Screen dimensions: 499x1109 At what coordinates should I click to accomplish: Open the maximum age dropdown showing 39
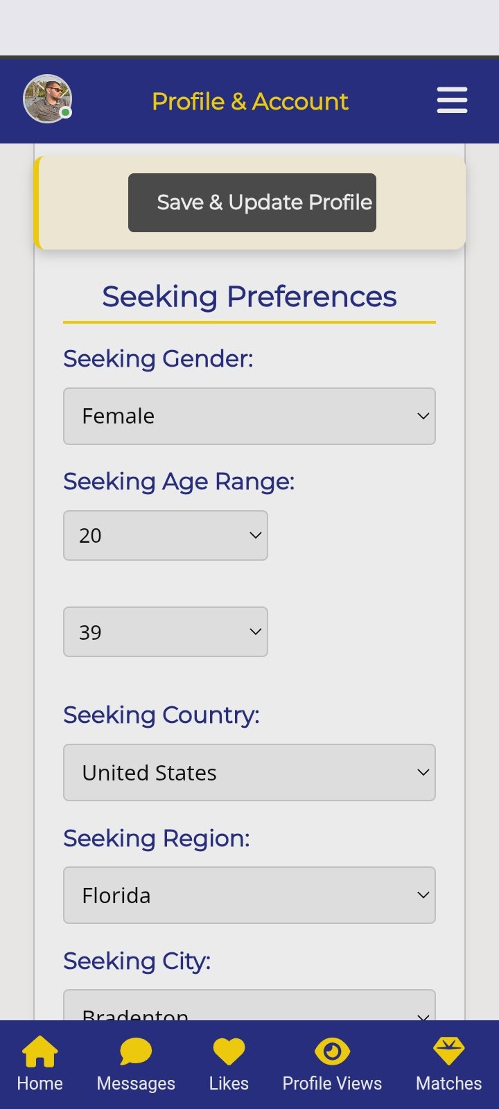click(x=166, y=631)
